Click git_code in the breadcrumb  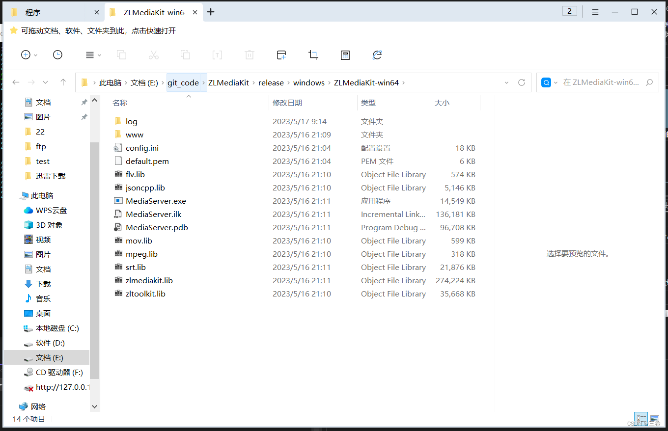pos(183,82)
